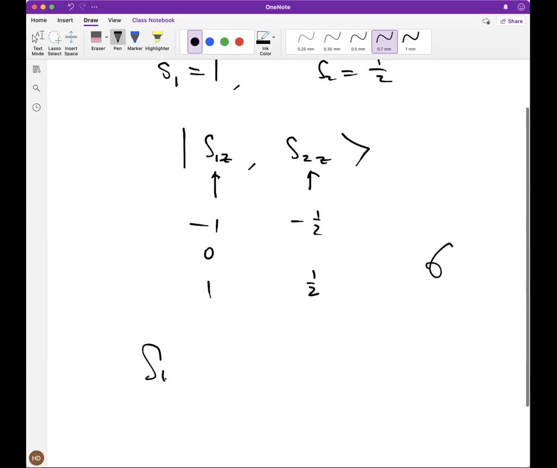Viewport: 557px width, 468px height.
Task: Click the green fullscreen window button
Action: click(52, 7)
